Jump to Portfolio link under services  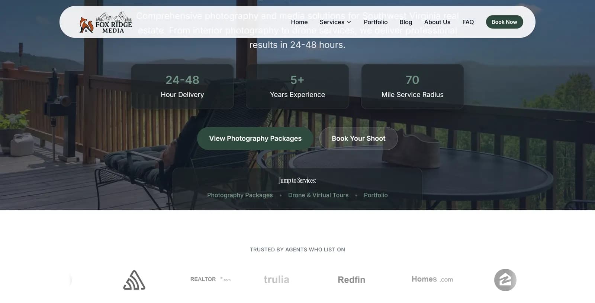[x=376, y=195]
